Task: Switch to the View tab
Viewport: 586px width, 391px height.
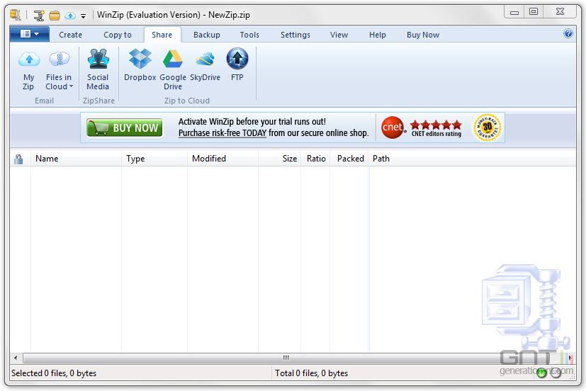Action: click(339, 35)
